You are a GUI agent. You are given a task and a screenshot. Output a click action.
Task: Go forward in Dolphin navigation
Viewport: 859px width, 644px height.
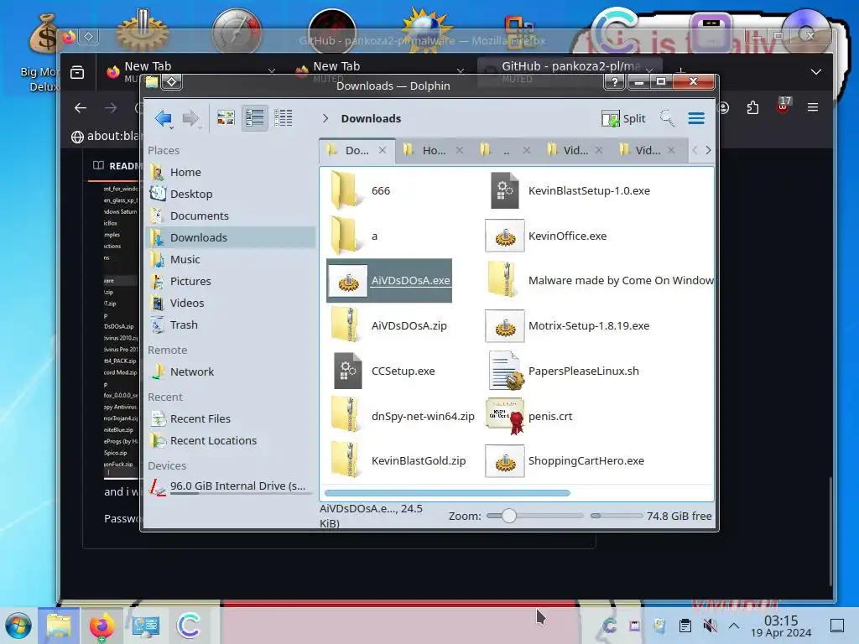pos(190,117)
